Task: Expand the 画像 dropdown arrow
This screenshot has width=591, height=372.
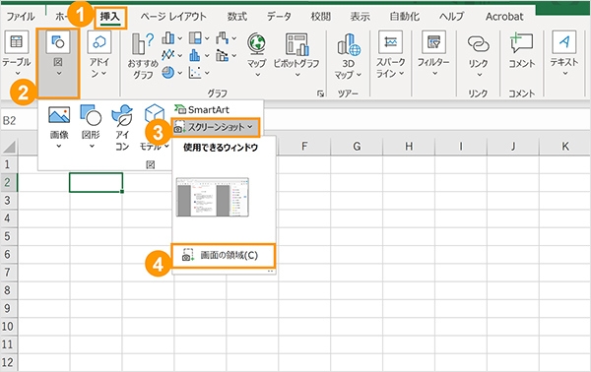Action: click(x=59, y=146)
